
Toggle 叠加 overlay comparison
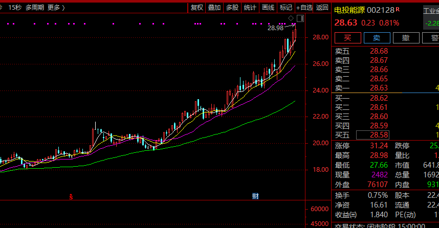(x=214, y=7)
